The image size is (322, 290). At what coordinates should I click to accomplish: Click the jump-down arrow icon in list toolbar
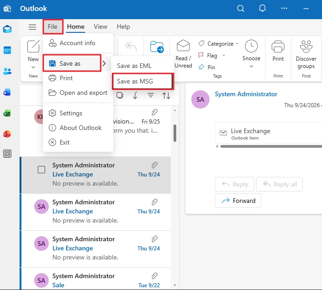(x=135, y=95)
